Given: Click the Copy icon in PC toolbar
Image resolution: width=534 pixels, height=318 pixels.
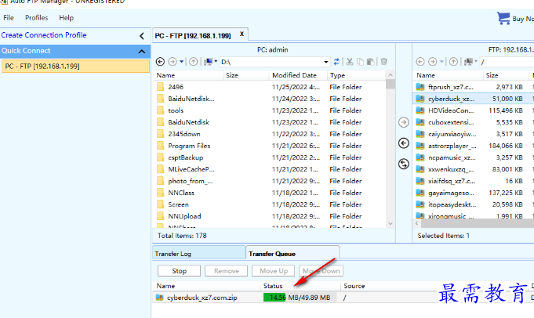Looking at the screenshot, I should (x=360, y=62).
